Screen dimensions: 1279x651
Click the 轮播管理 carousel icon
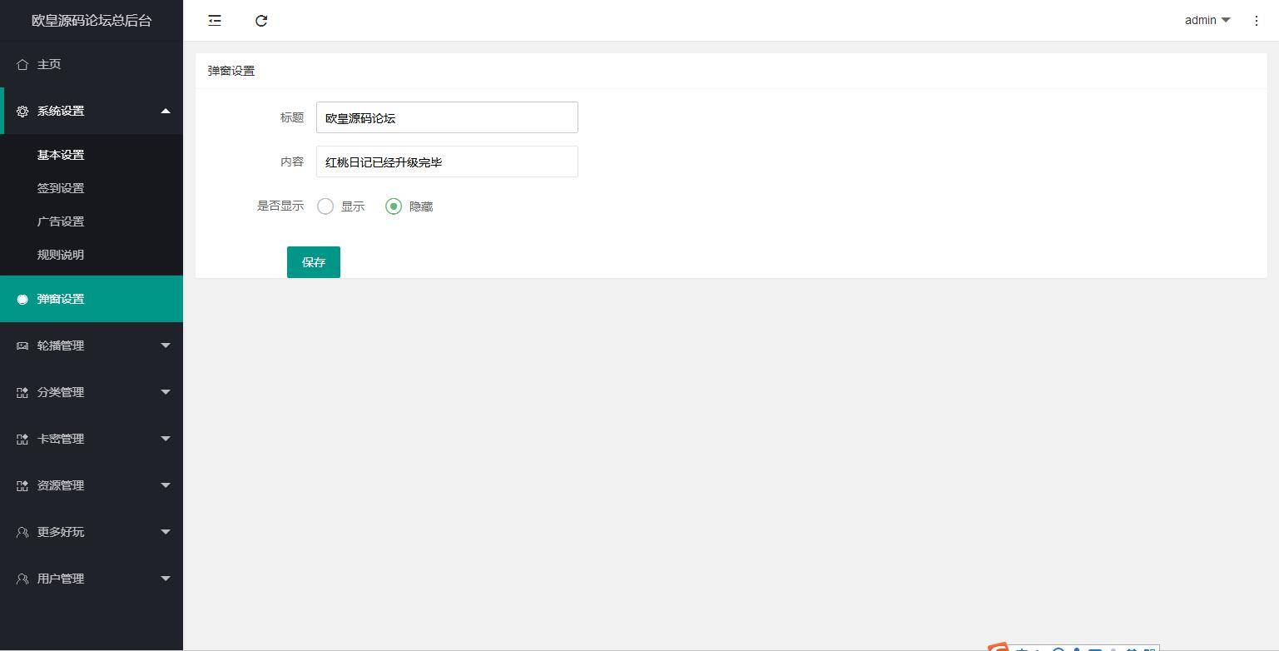tap(22, 345)
